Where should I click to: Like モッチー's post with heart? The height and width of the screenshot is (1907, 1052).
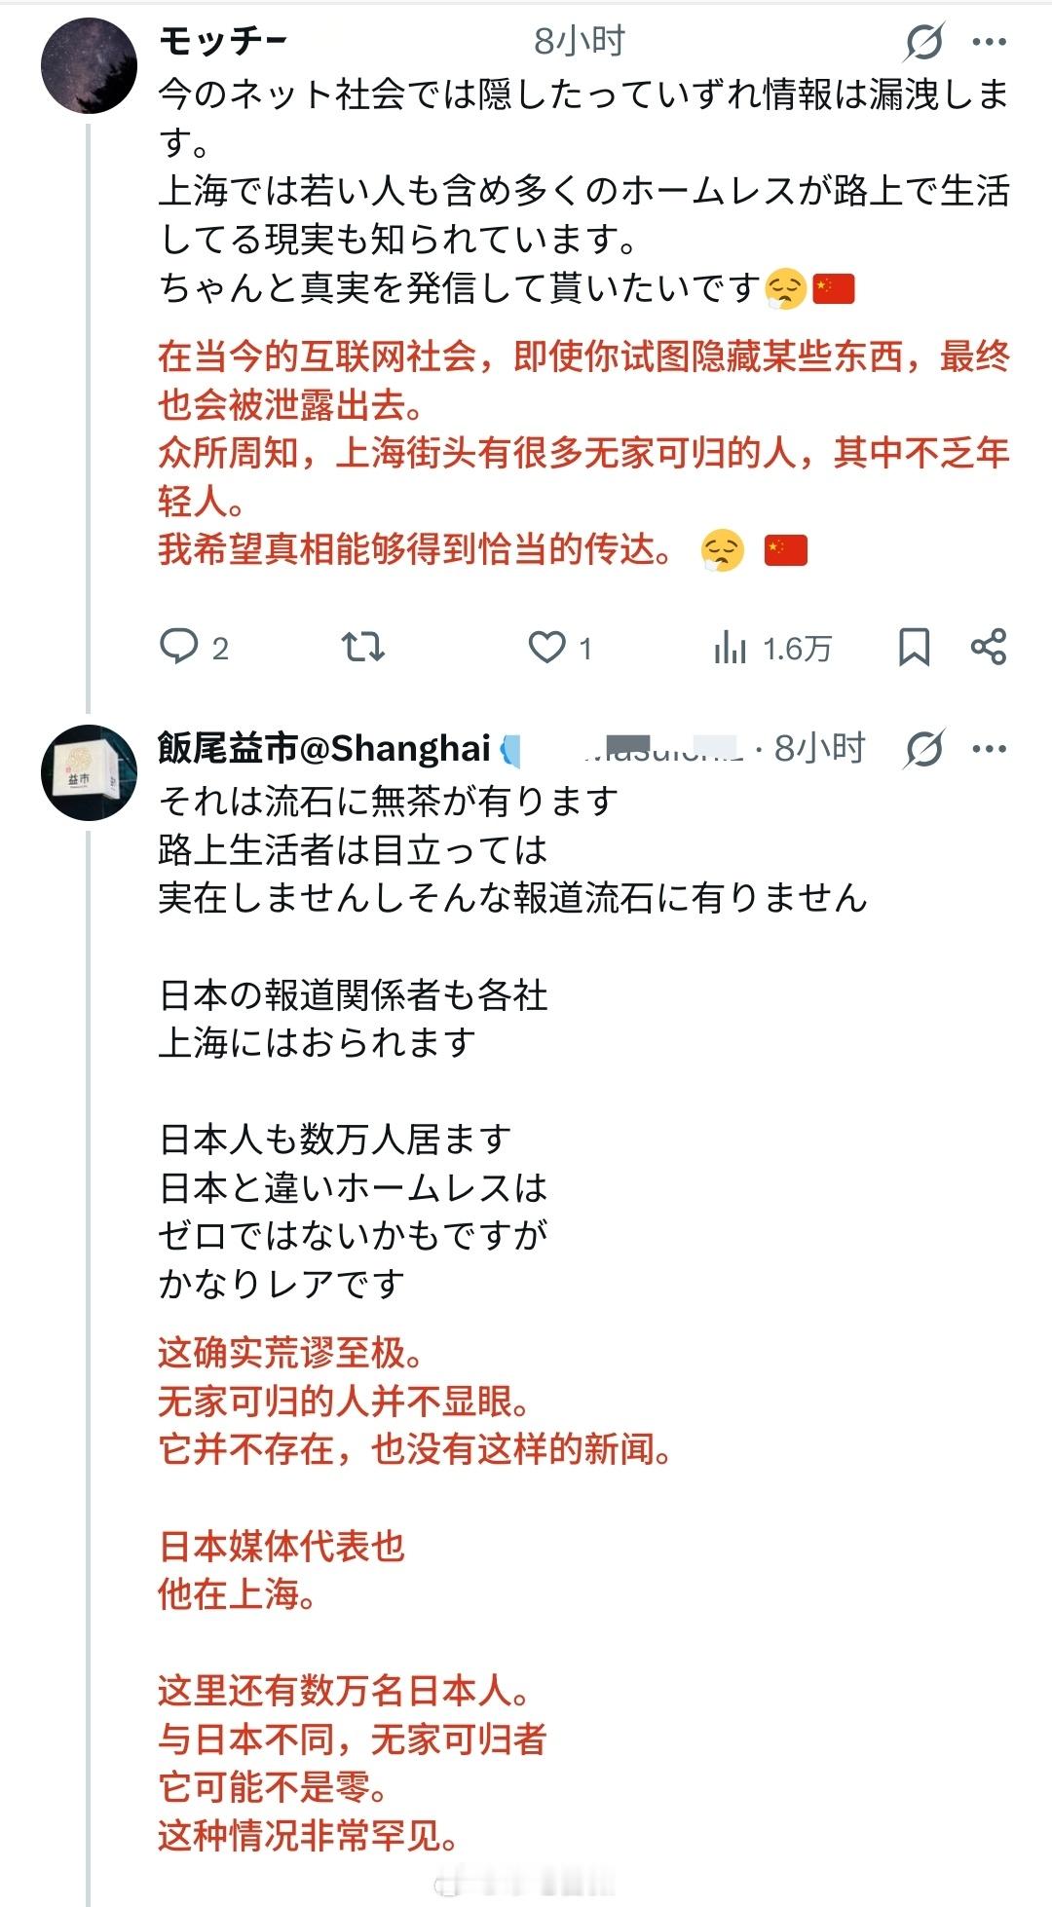[547, 647]
